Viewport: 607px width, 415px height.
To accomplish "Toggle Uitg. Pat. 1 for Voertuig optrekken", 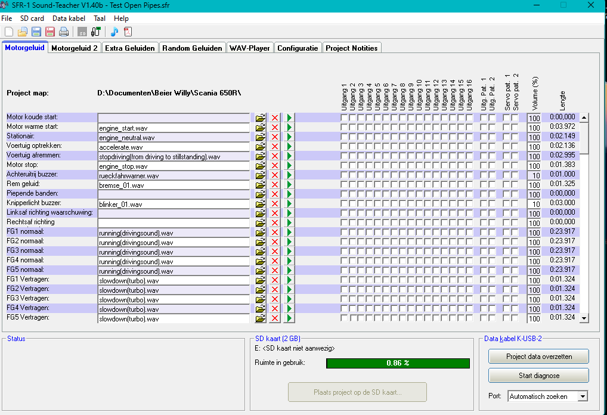I will click(484, 146).
